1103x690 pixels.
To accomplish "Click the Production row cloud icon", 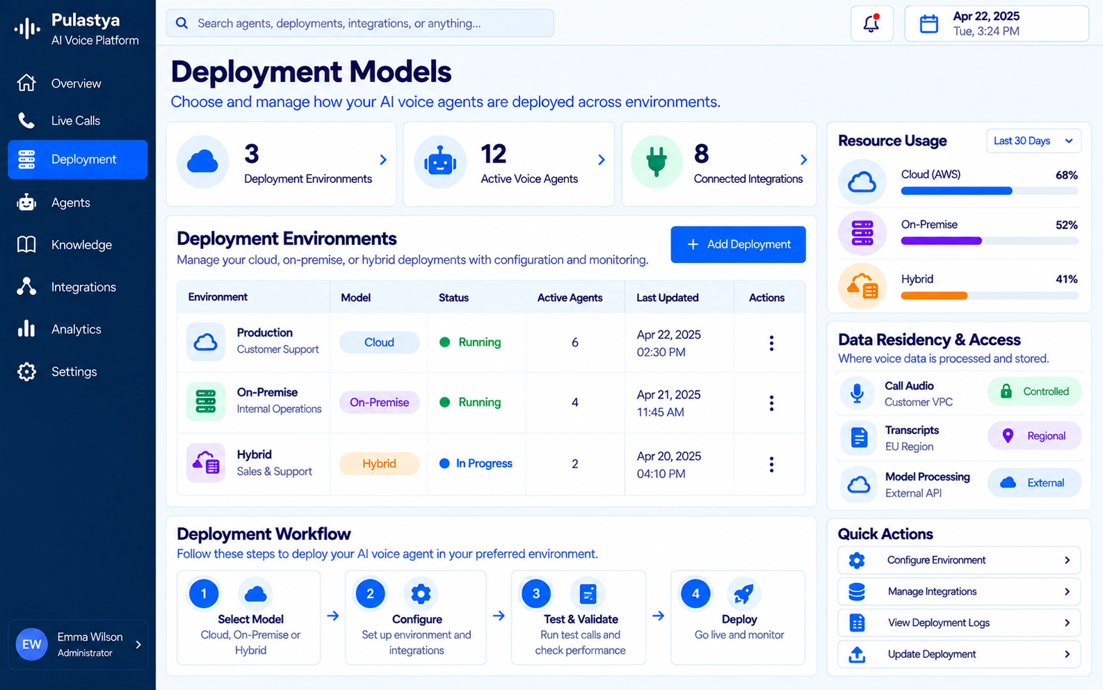I will coord(206,342).
